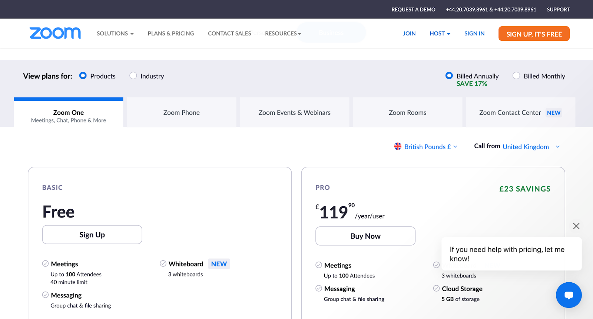Open the Support link
This screenshot has height=319, width=593.
coord(558,9)
